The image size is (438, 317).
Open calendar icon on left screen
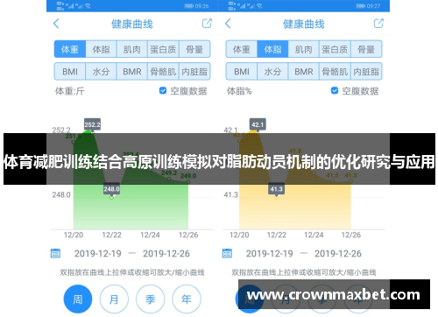point(55,253)
